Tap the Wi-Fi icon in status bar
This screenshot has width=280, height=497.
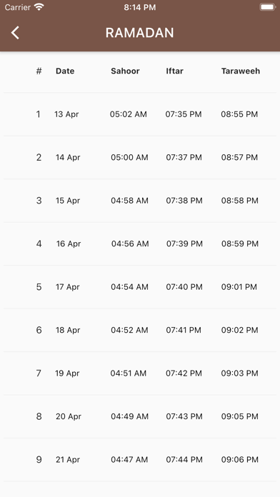[39, 7]
